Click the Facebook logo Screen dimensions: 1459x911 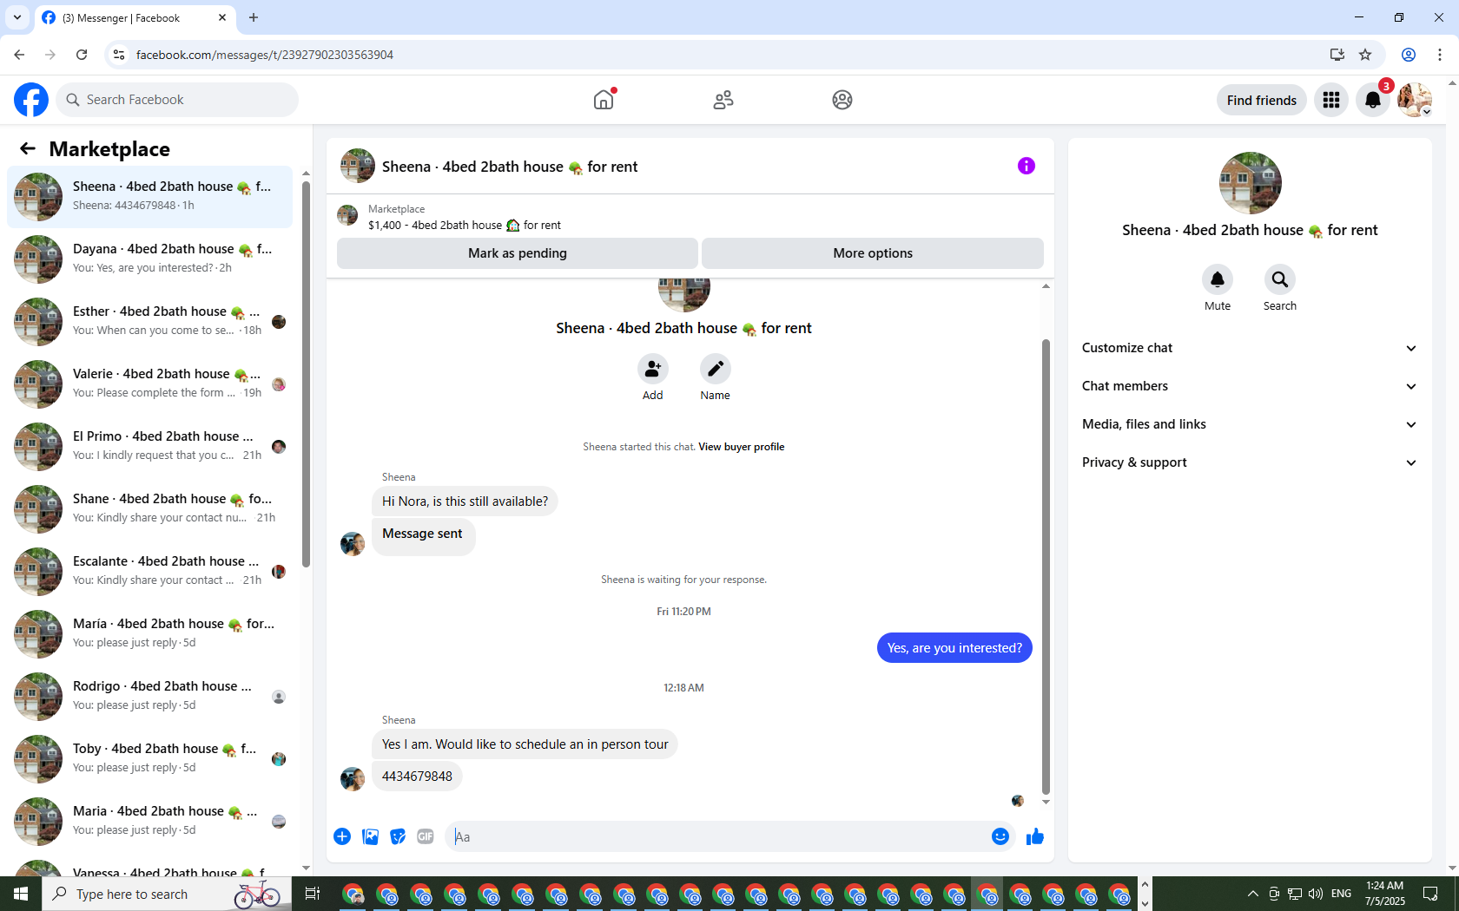31,100
